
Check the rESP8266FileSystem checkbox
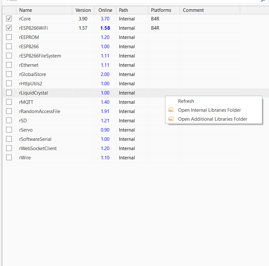click(x=9, y=56)
